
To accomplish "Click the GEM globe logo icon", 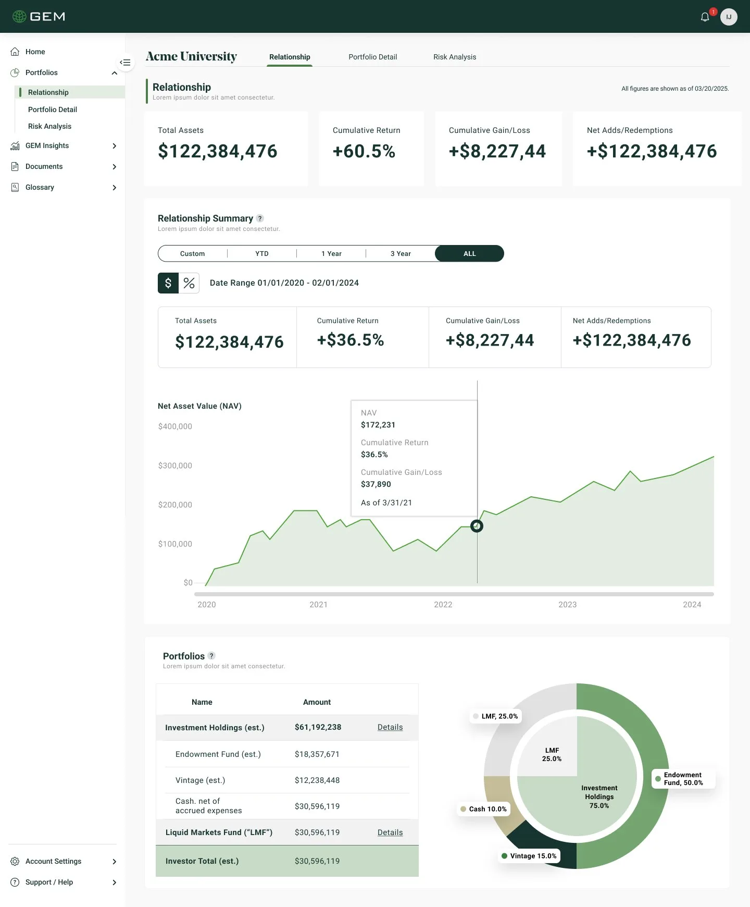I will coord(19,17).
